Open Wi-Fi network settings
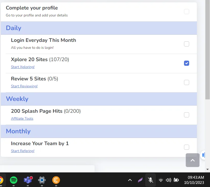This screenshot has height=187, width=210. point(161,180)
